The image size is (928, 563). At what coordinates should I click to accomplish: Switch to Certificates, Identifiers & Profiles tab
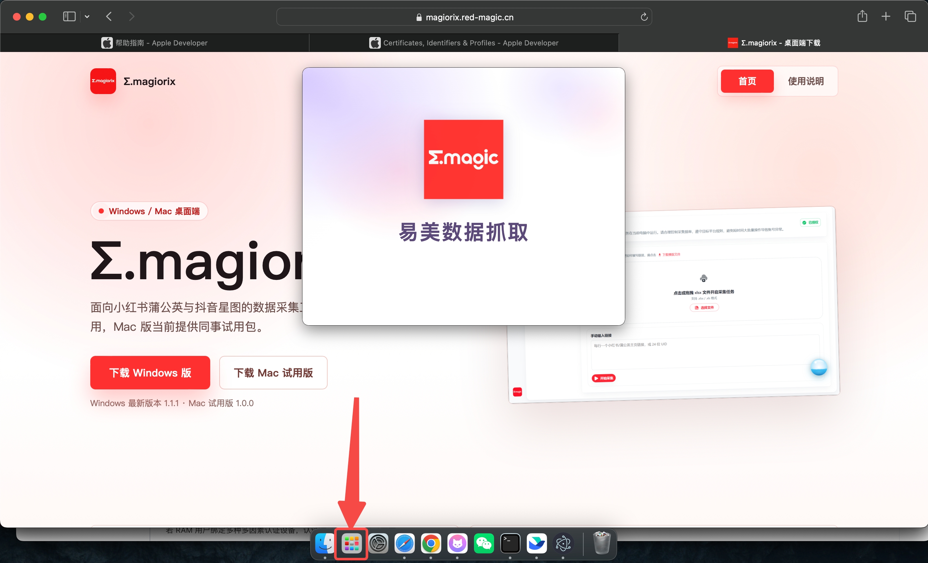464,43
